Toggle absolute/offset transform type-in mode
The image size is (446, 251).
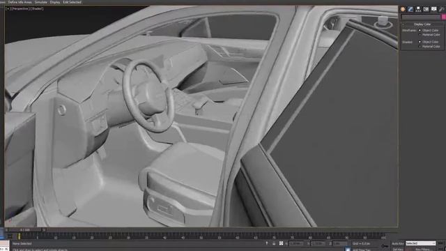281,243
